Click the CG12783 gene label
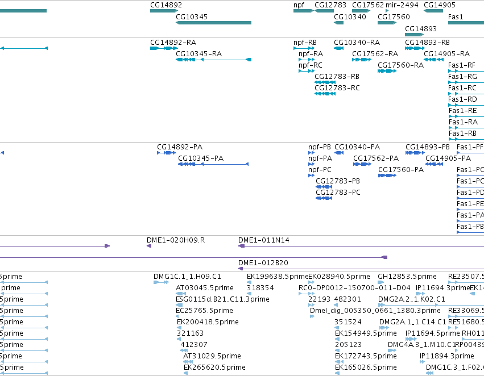484x376 pixels. pyautogui.click(x=330, y=5)
